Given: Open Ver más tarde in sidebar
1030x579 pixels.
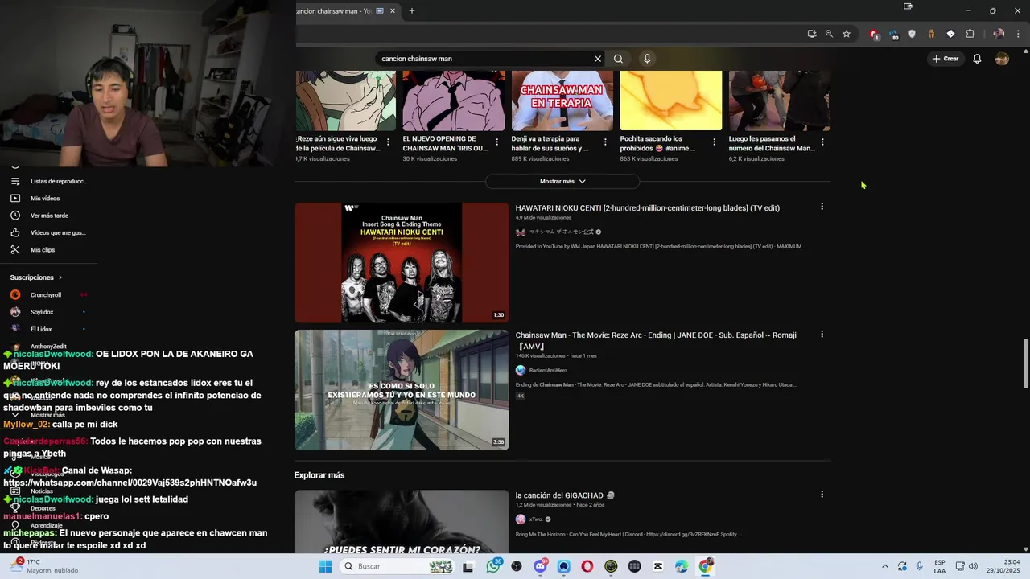Looking at the screenshot, I should click(48, 216).
